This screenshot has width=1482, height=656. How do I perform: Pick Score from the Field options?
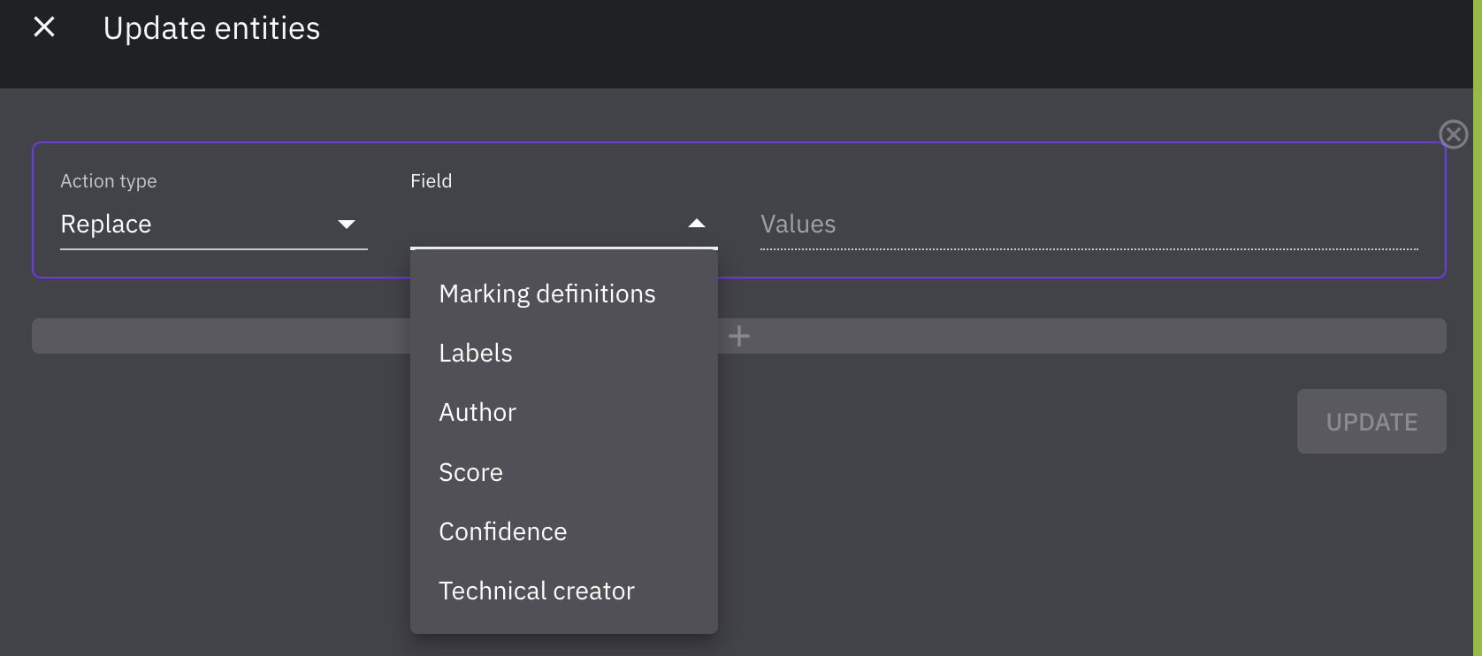(470, 472)
